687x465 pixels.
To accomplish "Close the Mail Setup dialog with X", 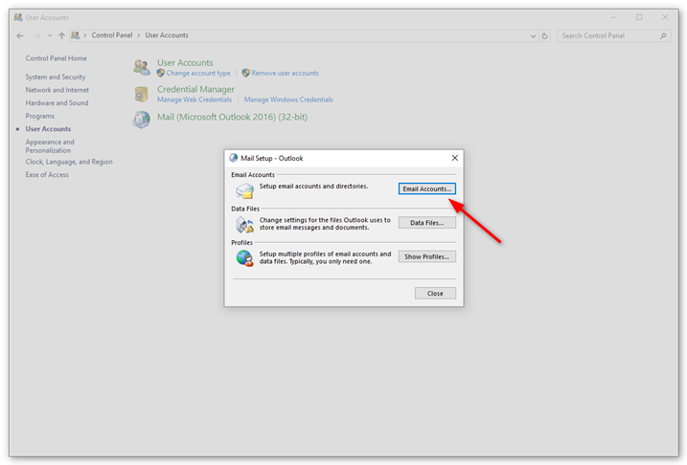I will (x=455, y=158).
